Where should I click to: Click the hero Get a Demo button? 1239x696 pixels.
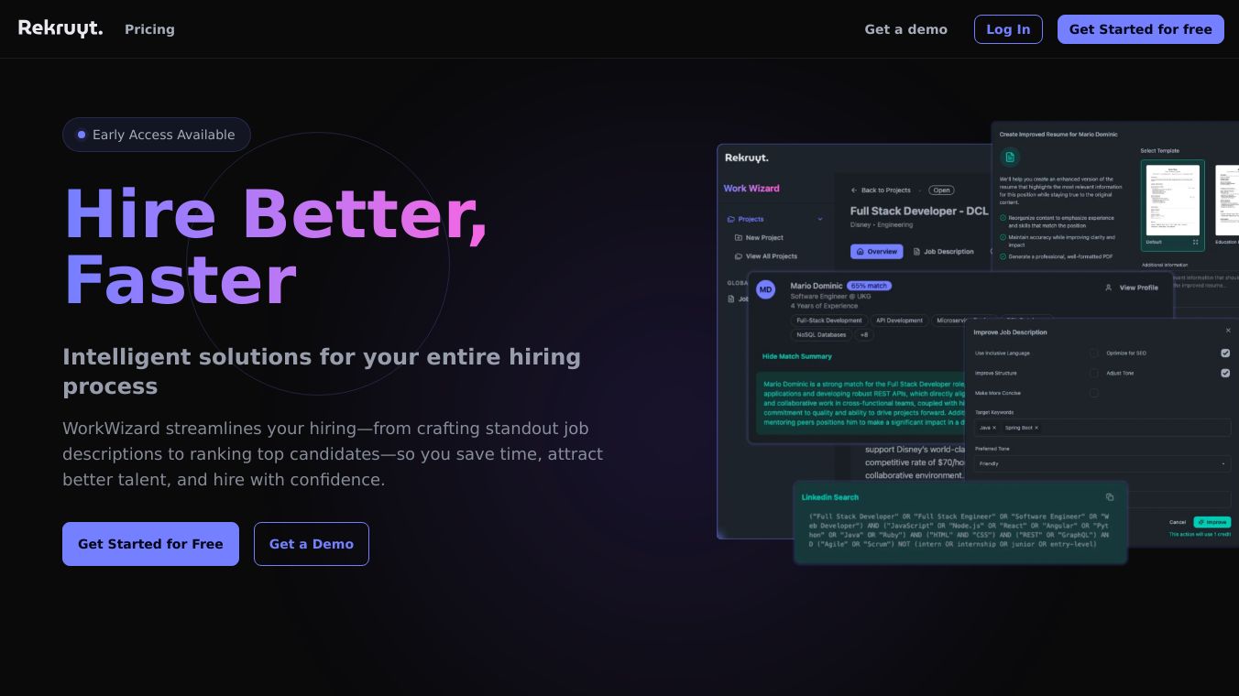point(312,544)
